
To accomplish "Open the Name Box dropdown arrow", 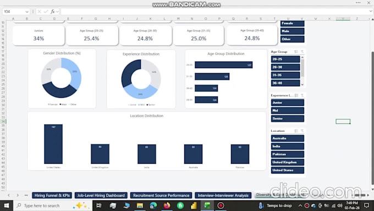I will point(27,12).
